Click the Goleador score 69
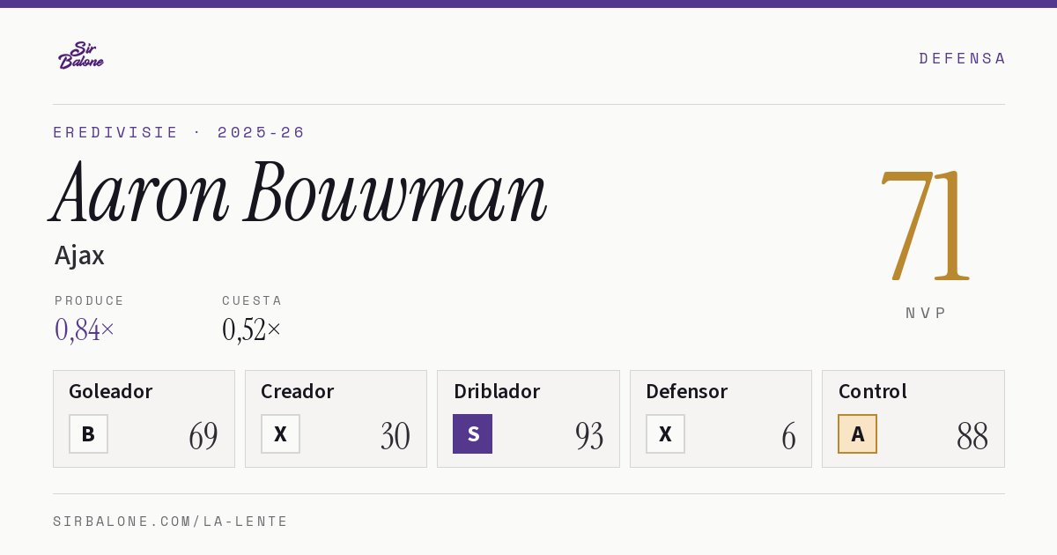Image resolution: width=1057 pixels, height=555 pixels. pos(203,436)
